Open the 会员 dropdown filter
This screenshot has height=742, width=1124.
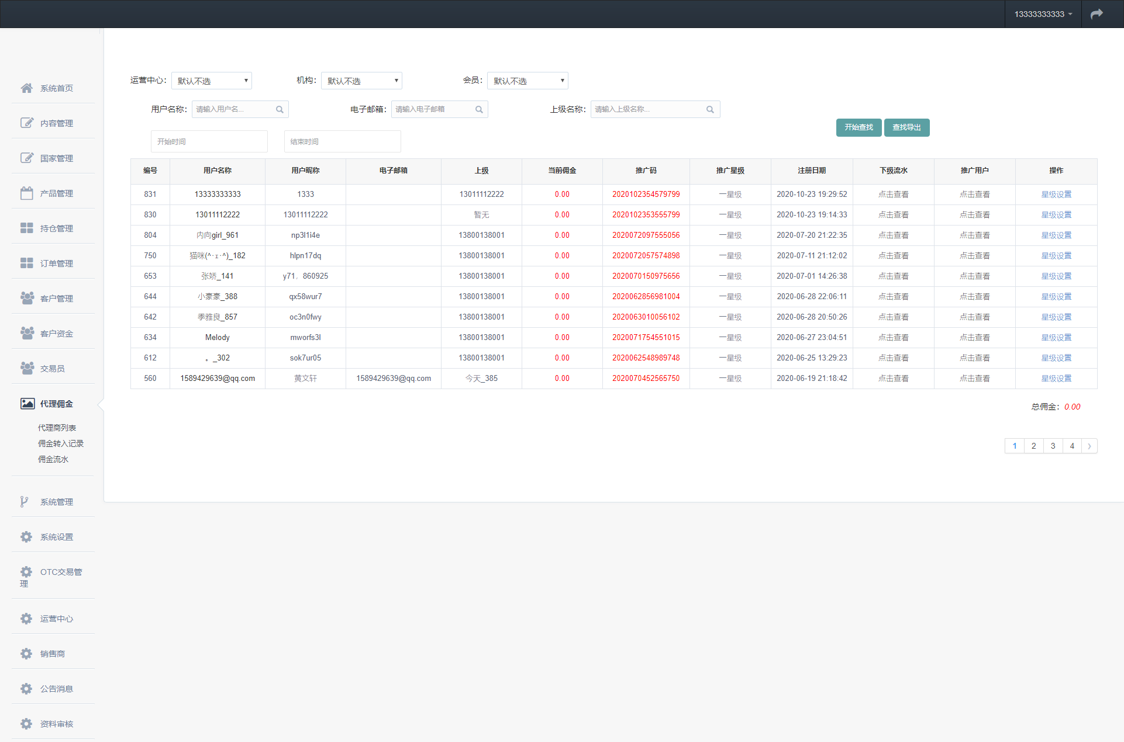(x=527, y=81)
